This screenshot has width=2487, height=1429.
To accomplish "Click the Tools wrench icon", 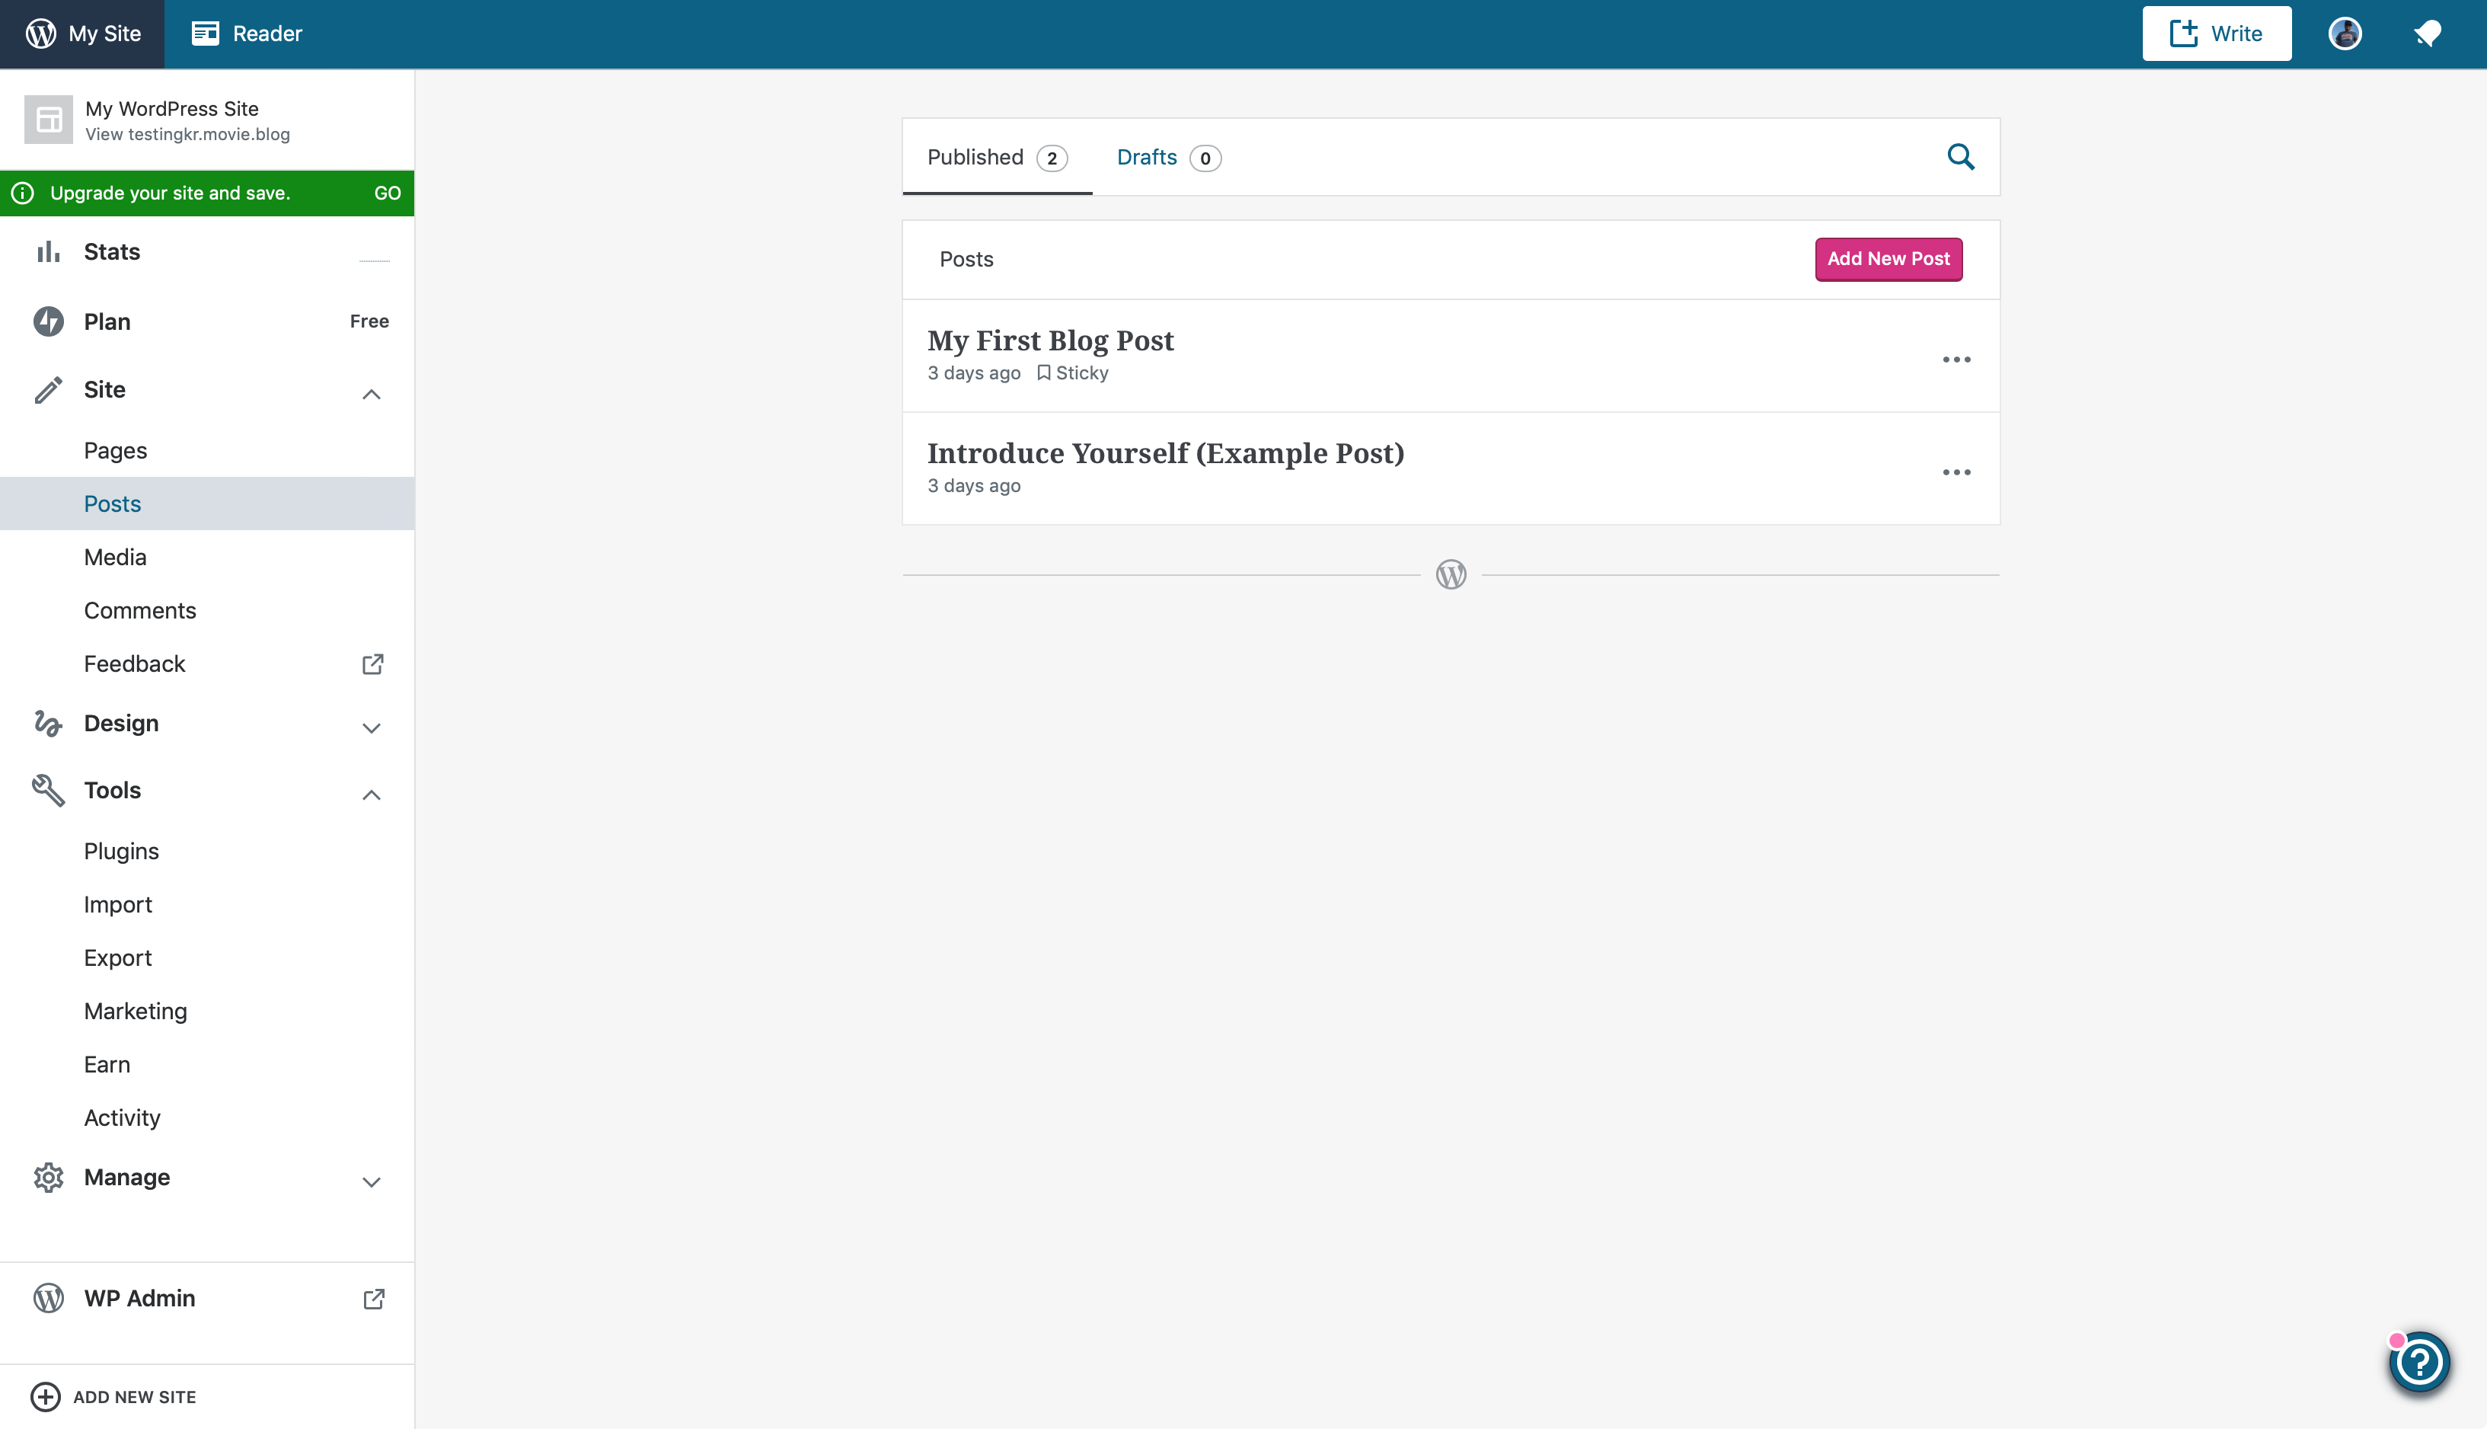I will pyautogui.click(x=48, y=790).
